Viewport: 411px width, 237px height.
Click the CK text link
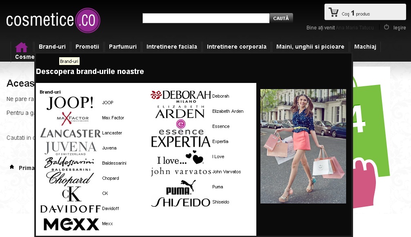[x=105, y=193]
